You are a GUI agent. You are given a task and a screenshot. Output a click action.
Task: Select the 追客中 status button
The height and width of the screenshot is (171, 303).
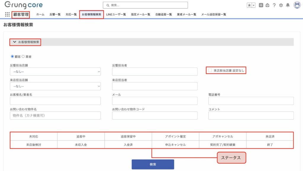tap(81, 136)
